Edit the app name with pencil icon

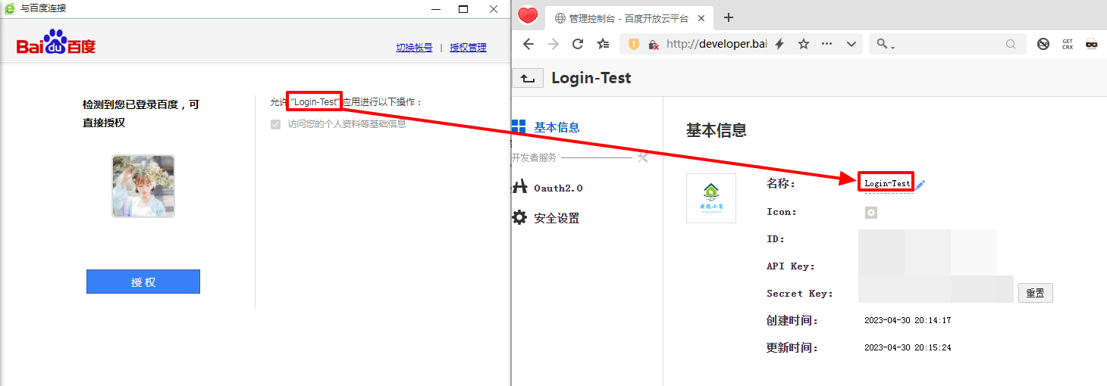(x=920, y=184)
